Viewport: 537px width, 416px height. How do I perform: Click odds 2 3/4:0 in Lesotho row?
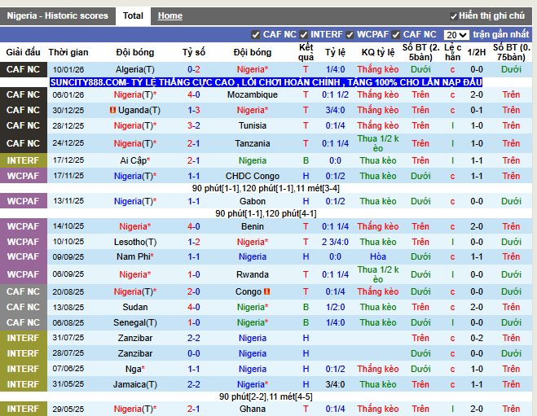(x=335, y=242)
